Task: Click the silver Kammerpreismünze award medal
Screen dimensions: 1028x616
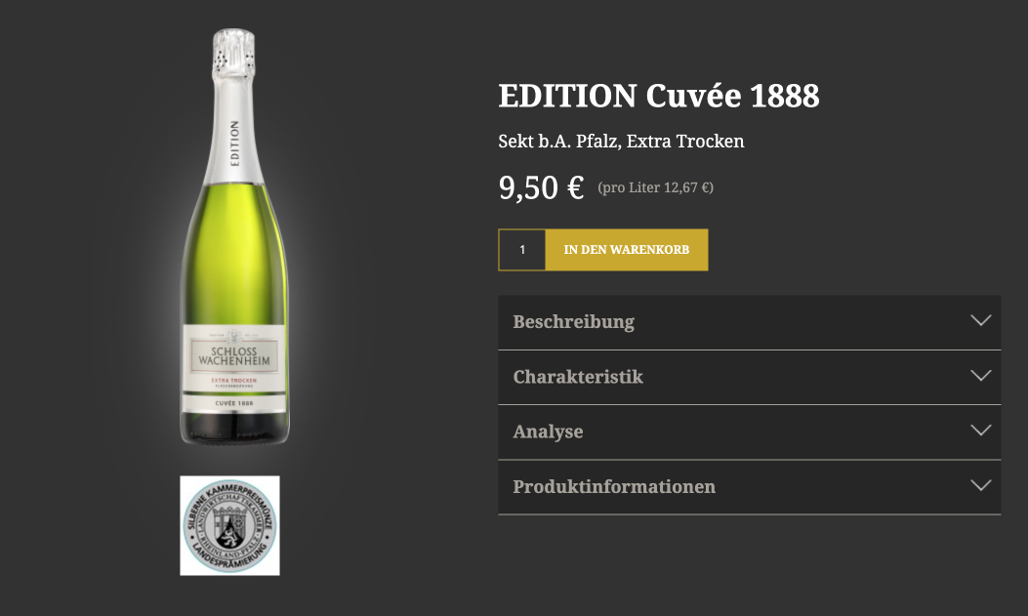Action: [x=229, y=525]
